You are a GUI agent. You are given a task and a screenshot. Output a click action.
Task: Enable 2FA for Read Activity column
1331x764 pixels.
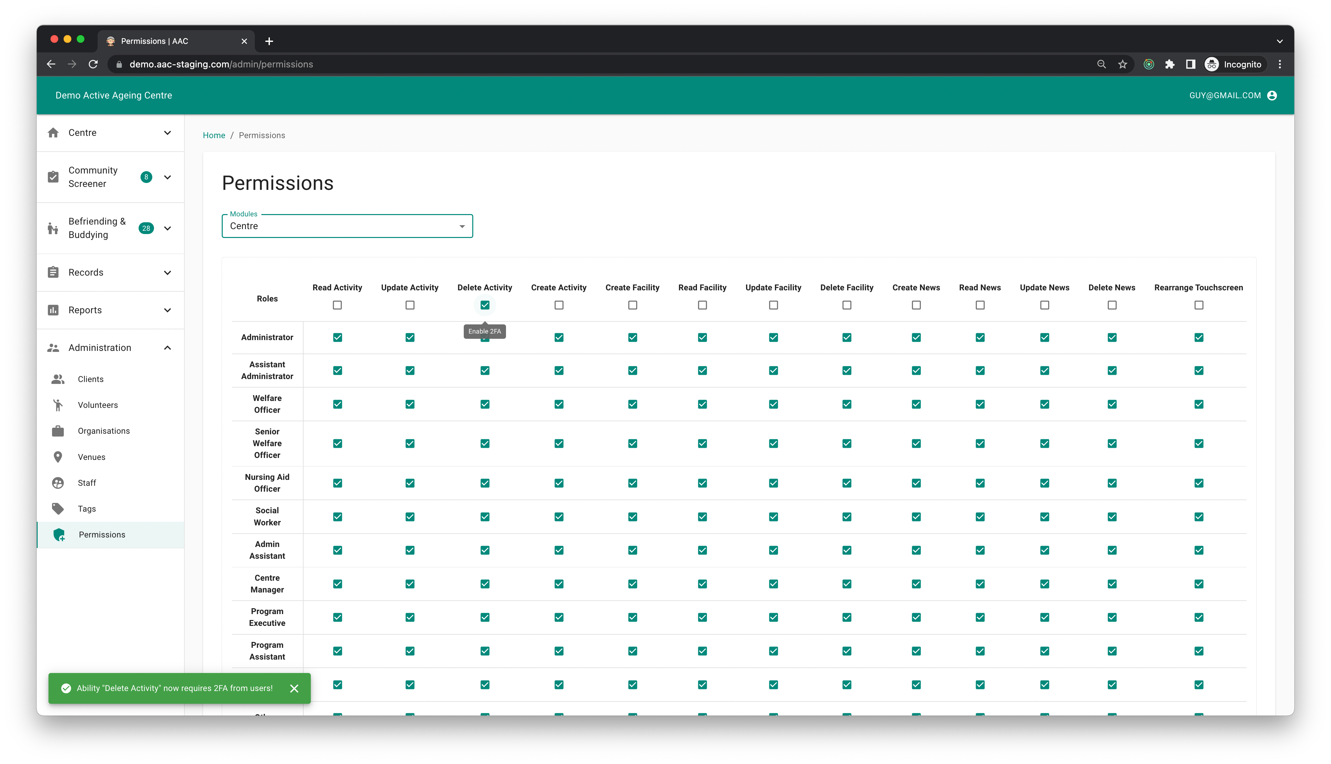click(337, 305)
